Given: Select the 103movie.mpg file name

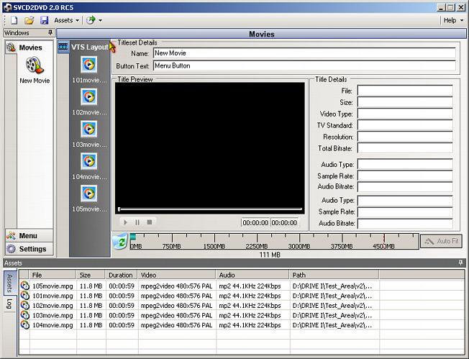Looking at the screenshot, I should click(x=53, y=315).
